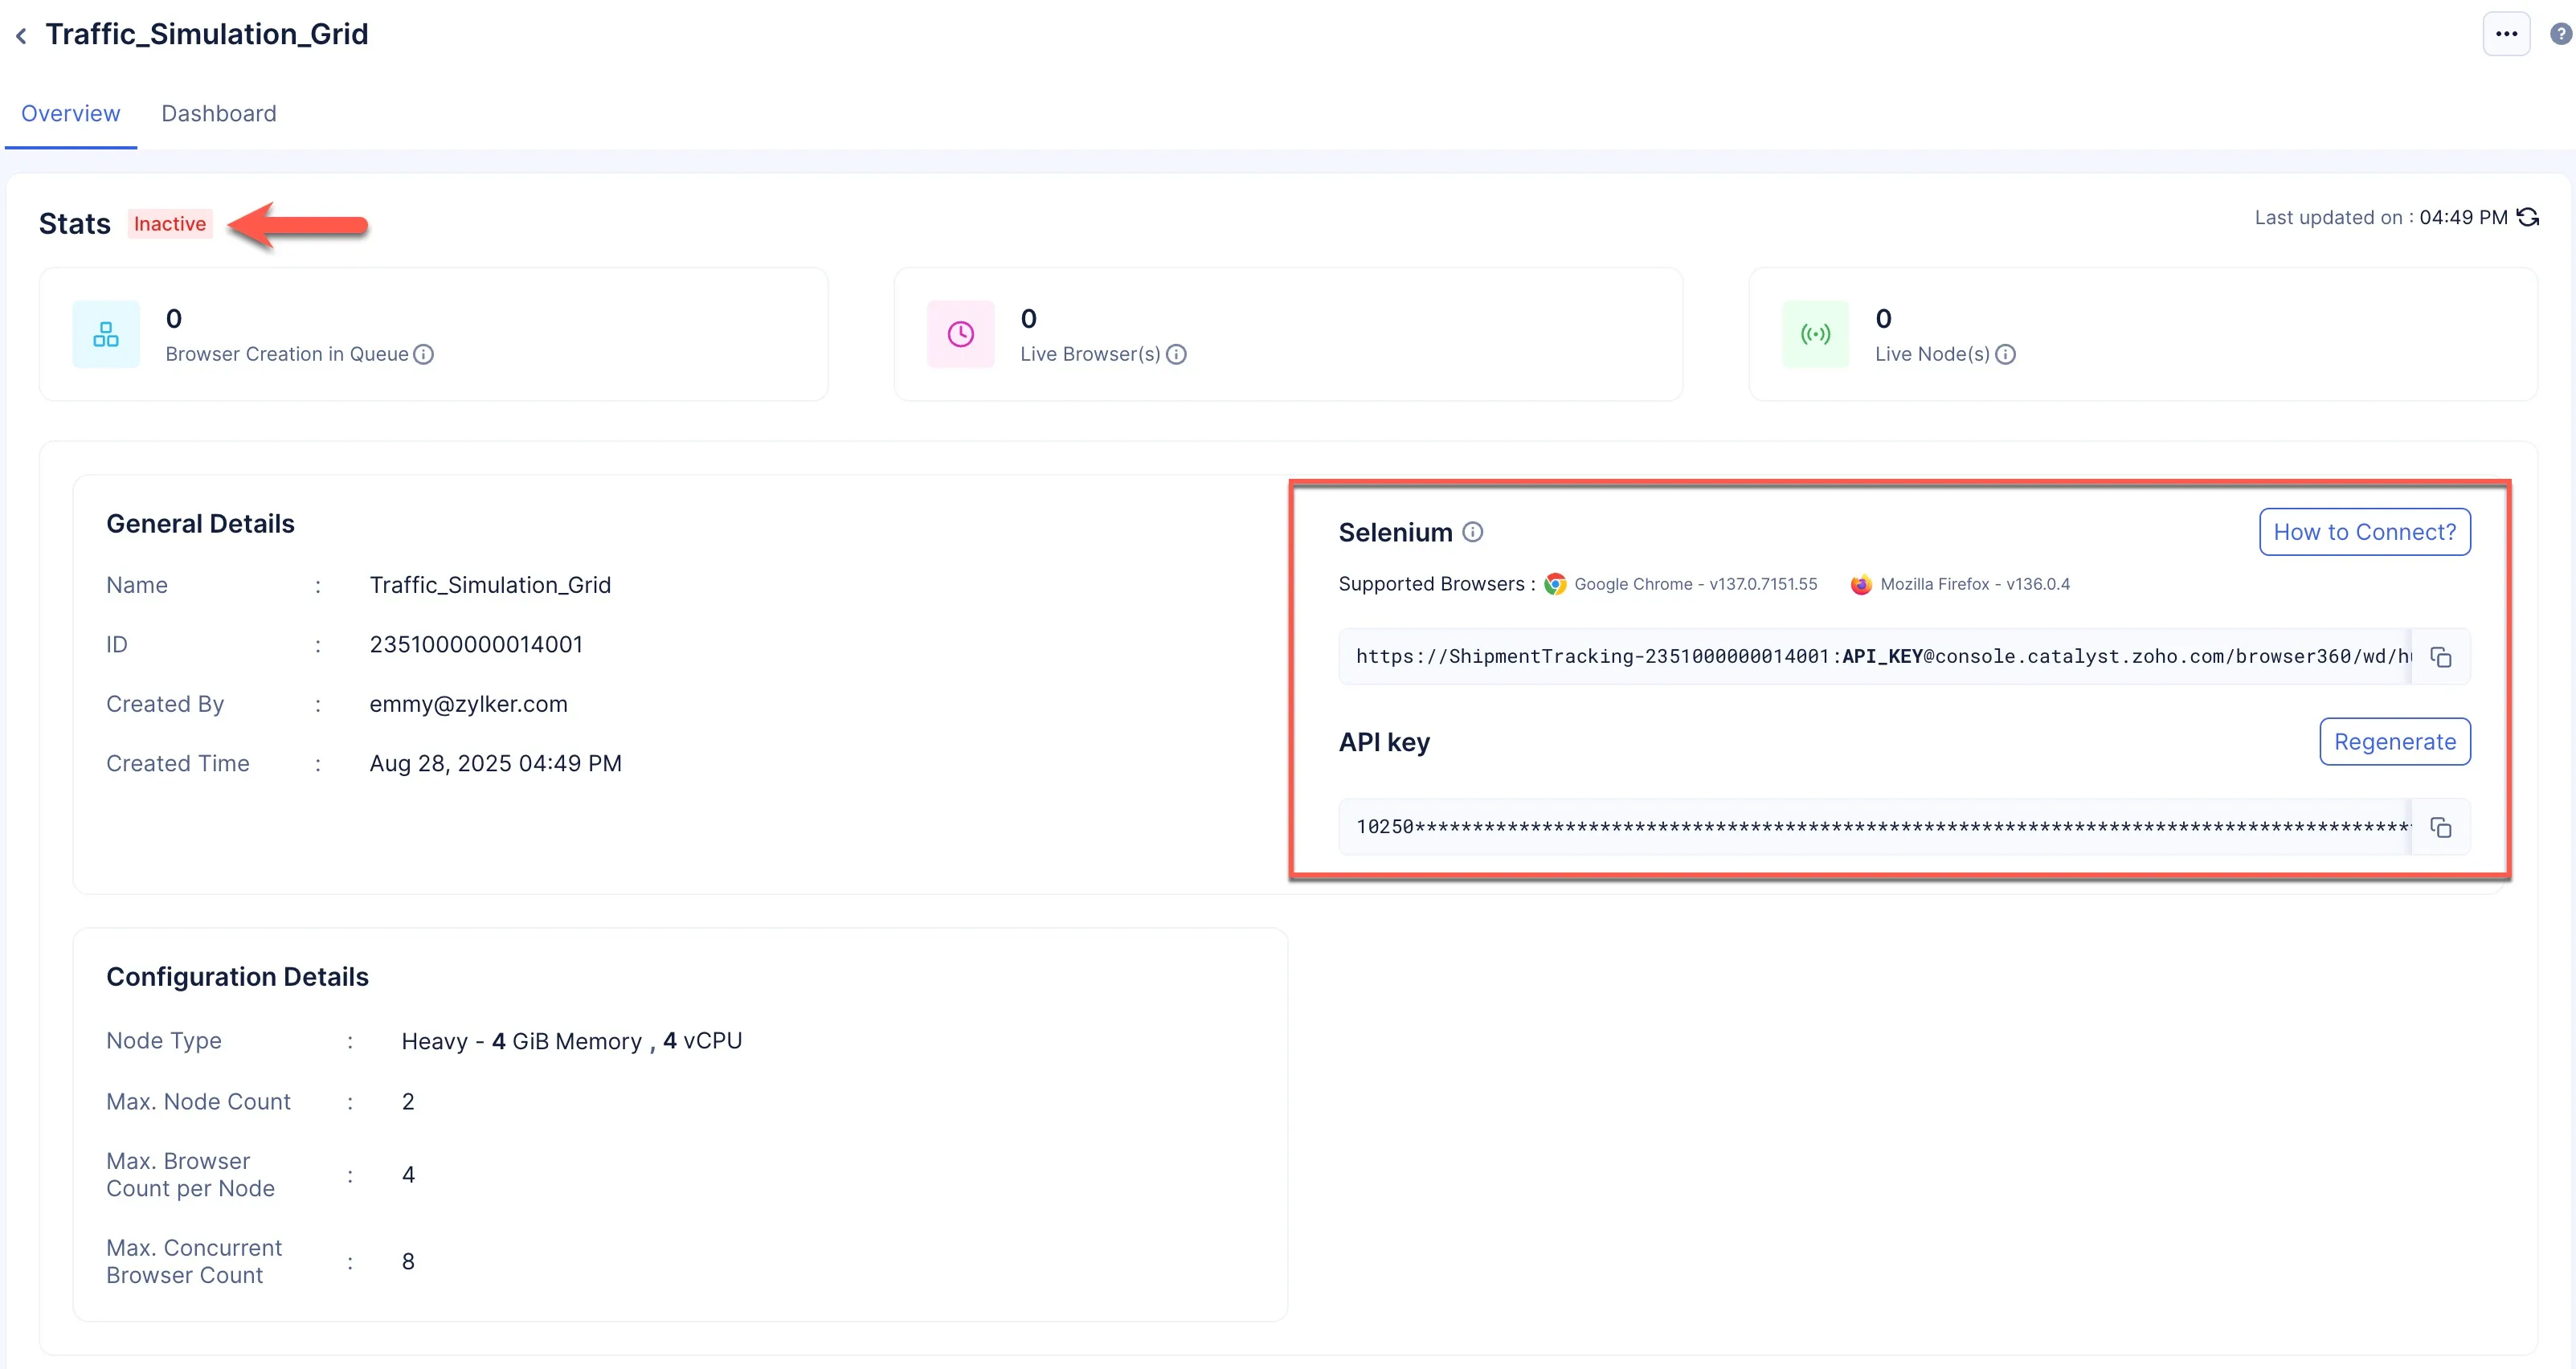Click Regenerate for the API key
Screen dimensions: 2576x1369
2394,741
